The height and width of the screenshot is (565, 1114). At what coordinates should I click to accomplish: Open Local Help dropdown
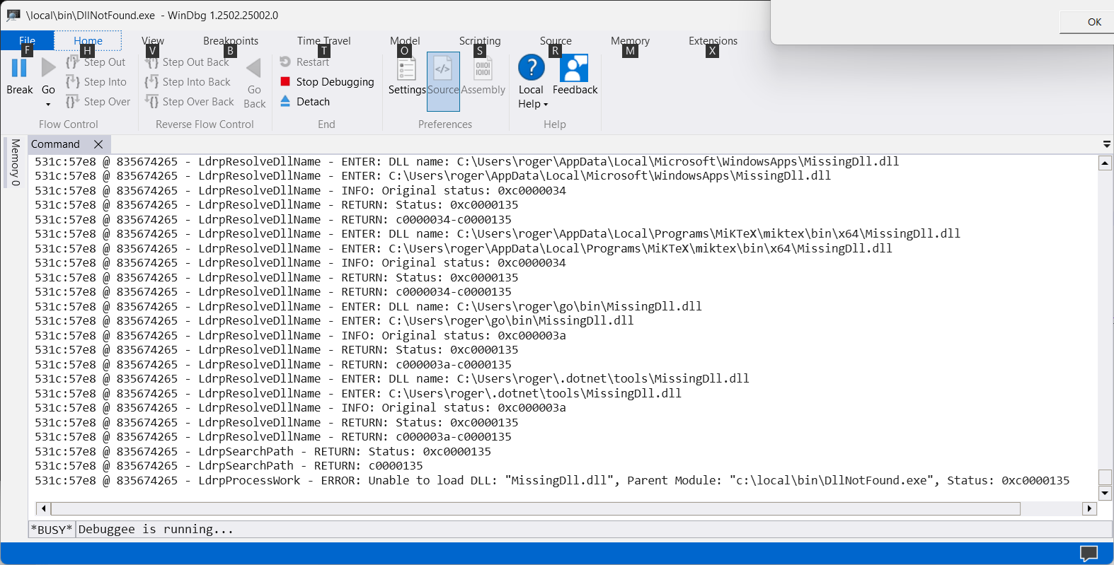533,104
